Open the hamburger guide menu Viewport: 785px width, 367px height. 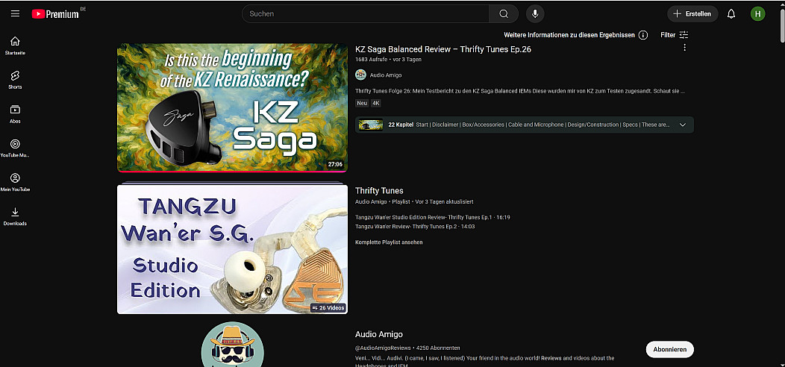pos(15,13)
